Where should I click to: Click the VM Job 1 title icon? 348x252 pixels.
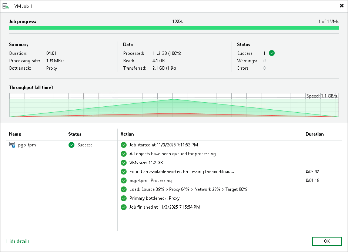6,6
